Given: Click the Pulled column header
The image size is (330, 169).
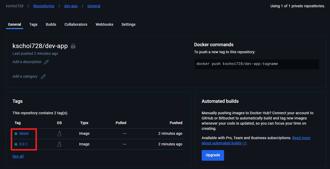Looking at the screenshot, I should [121, 123].
